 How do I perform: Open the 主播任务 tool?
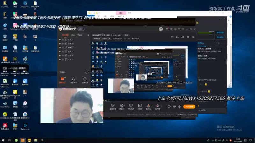tap(85, 80)
